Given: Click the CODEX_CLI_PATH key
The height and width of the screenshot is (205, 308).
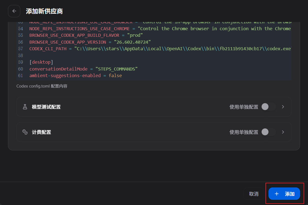Looking at the screenshot, I should pyautogui.click(x=48, y=49).
